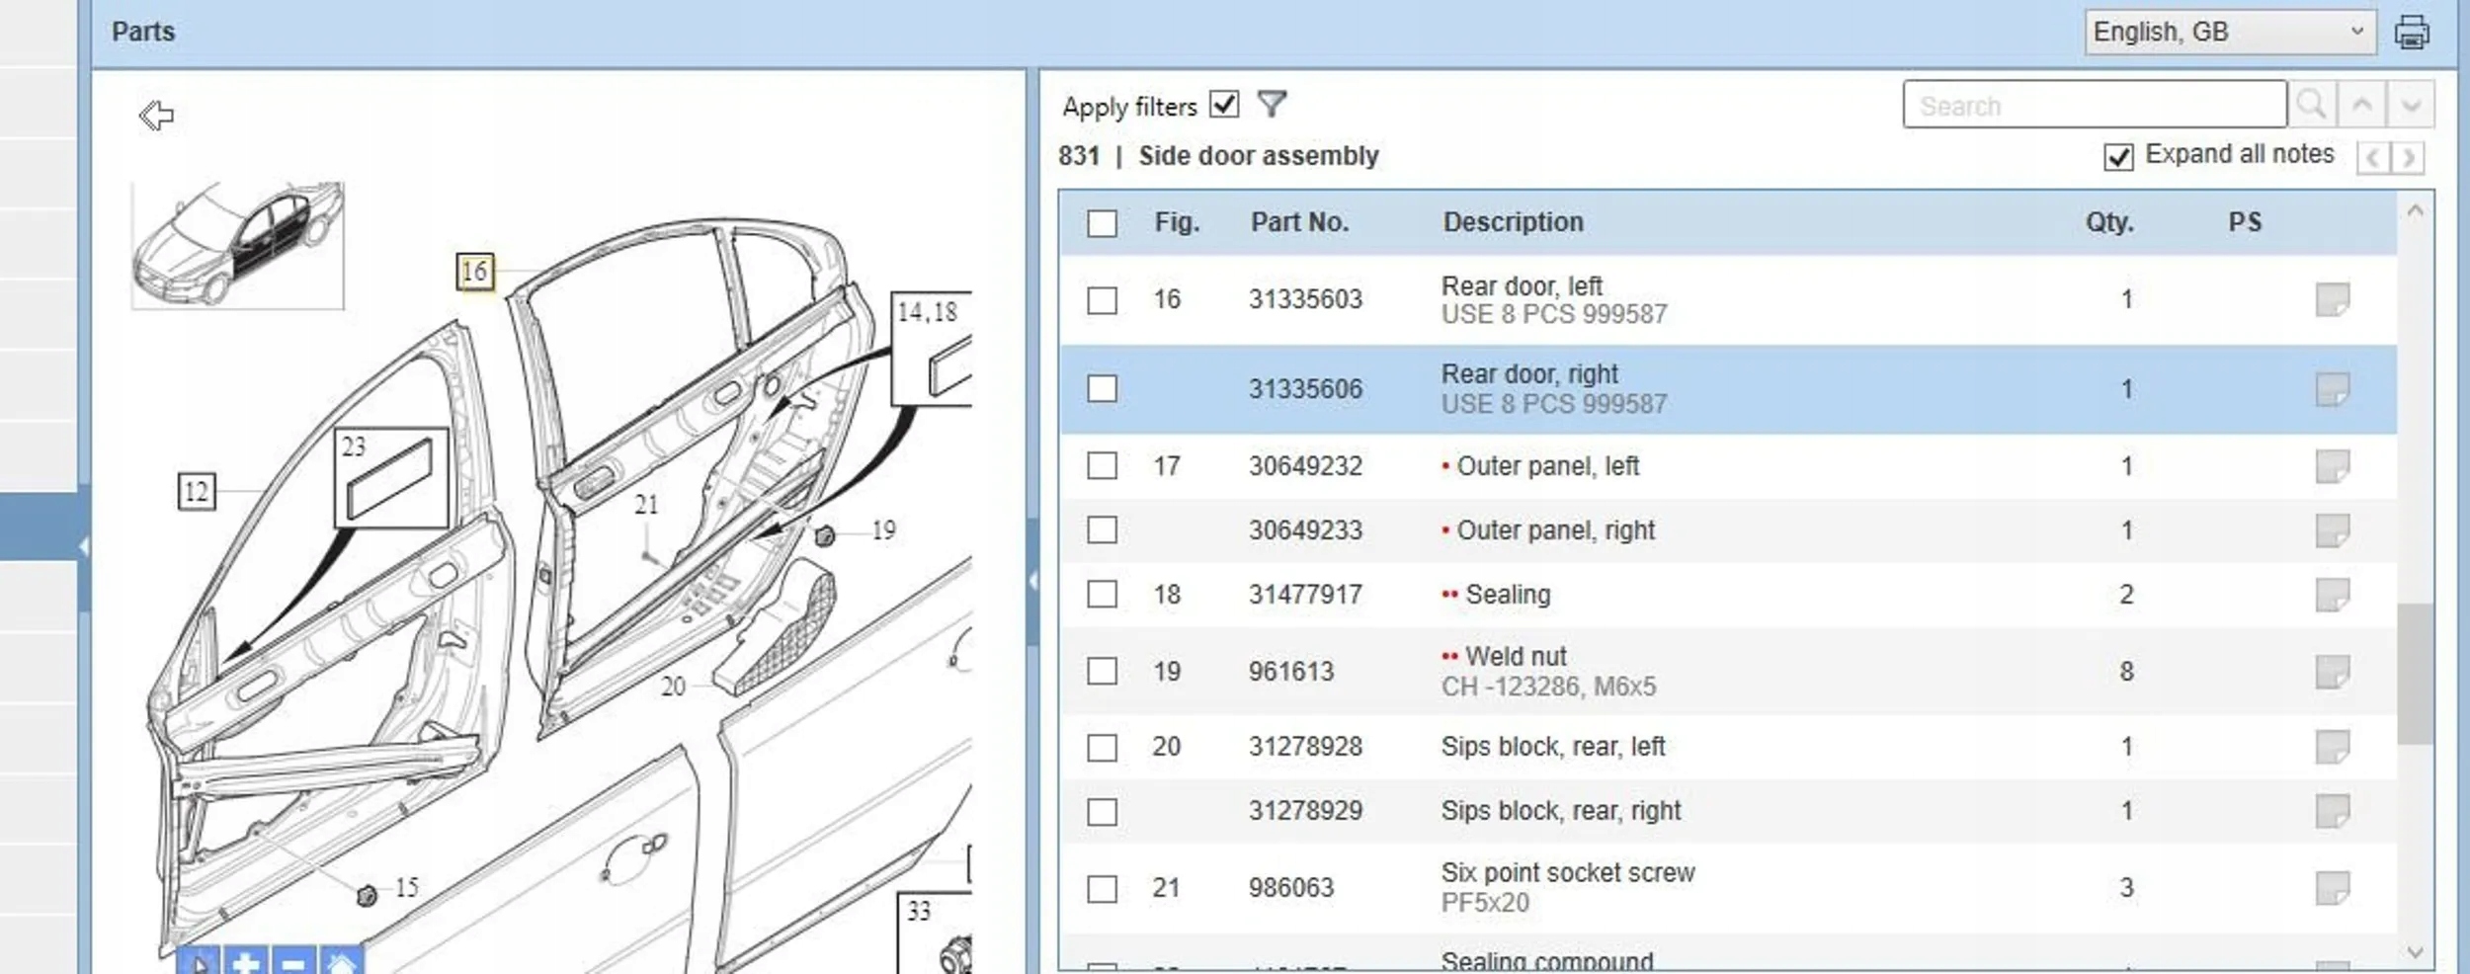
Task: Click the magnifier search button
Action: 2311,104
